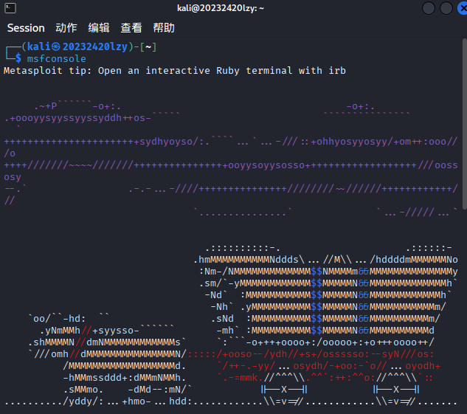Open the 帮助 menu
Viewport: 467px width, 414px height.
pyautogui.click(x=164, y=28)
